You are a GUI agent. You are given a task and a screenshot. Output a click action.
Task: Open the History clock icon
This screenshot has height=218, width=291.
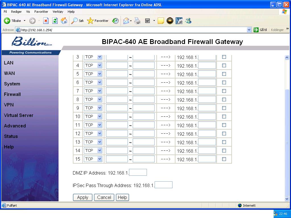[x=115, y=21]
